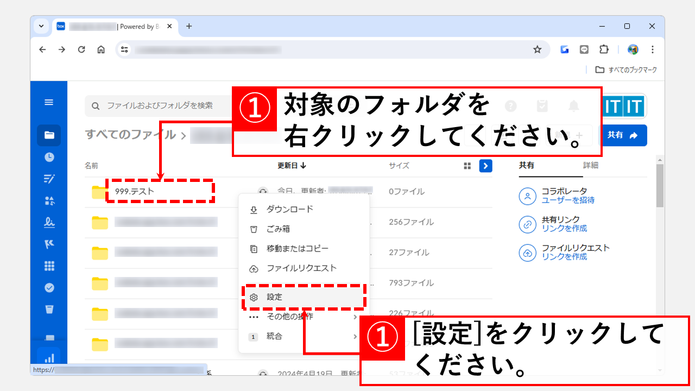Click すべてのファイル breadcrumb

point(130,135)
